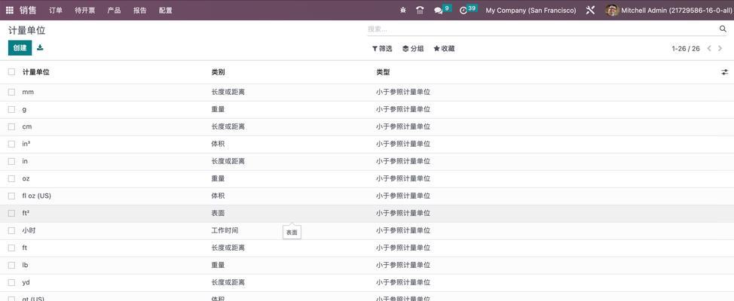This screenshot has height=301, width=734.
Task: Open column settings adjust icon in table header
Action: point(724,72)
